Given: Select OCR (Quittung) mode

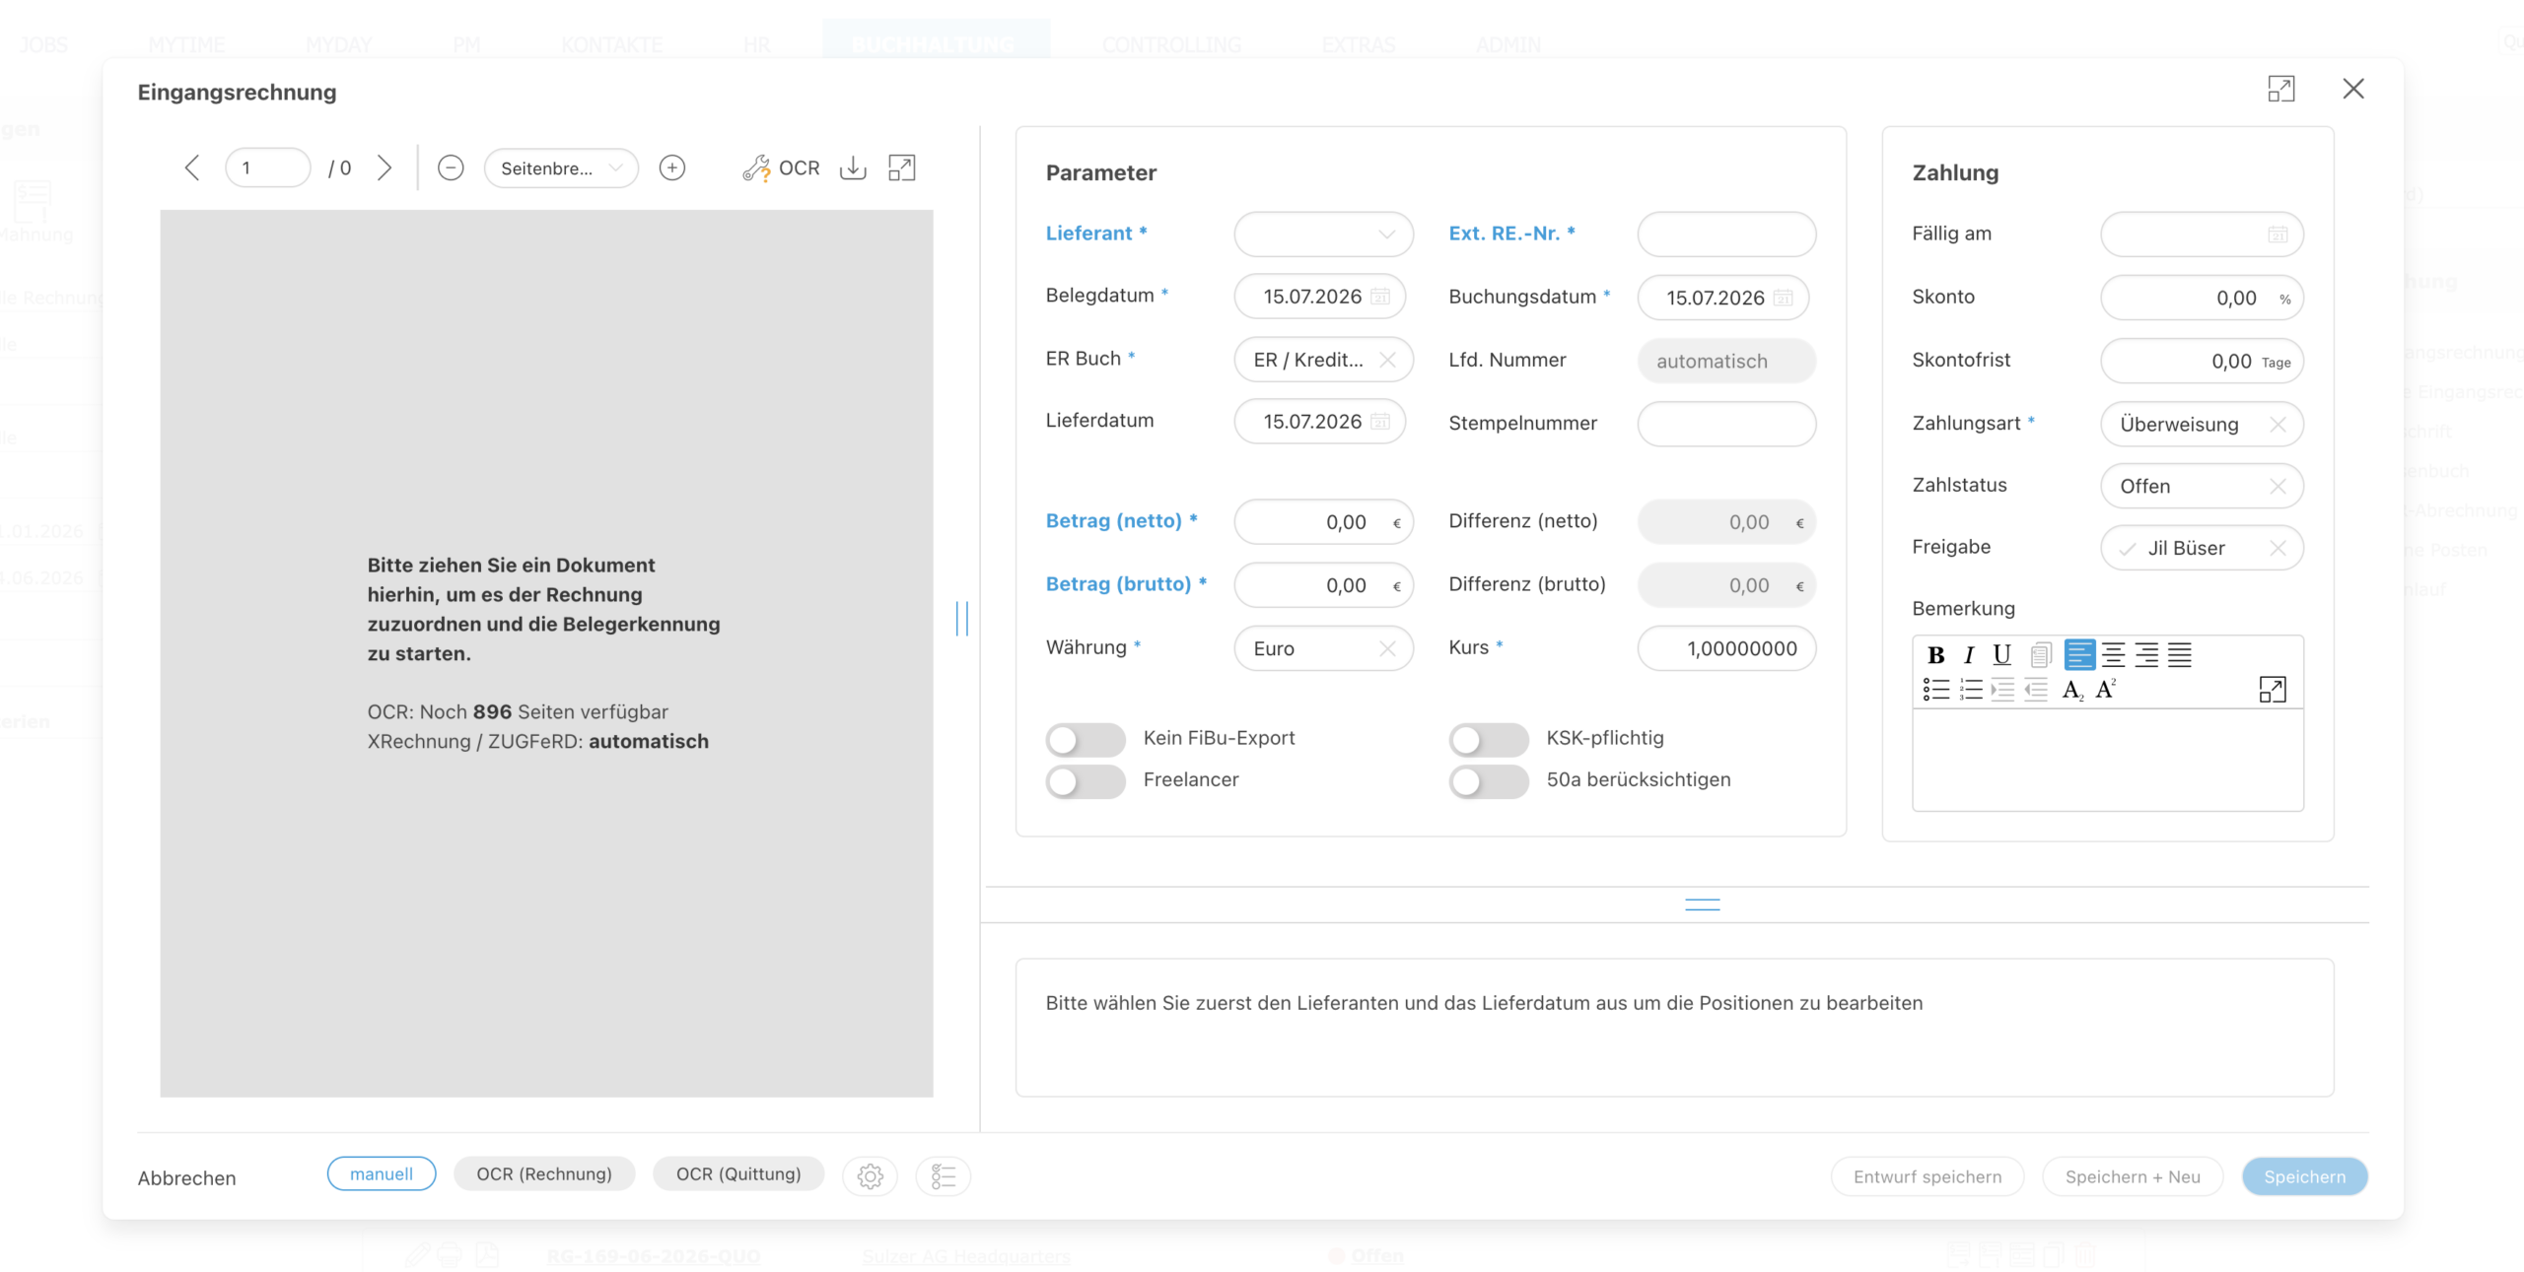Looking at the screenshot, I should point(738,1174).
